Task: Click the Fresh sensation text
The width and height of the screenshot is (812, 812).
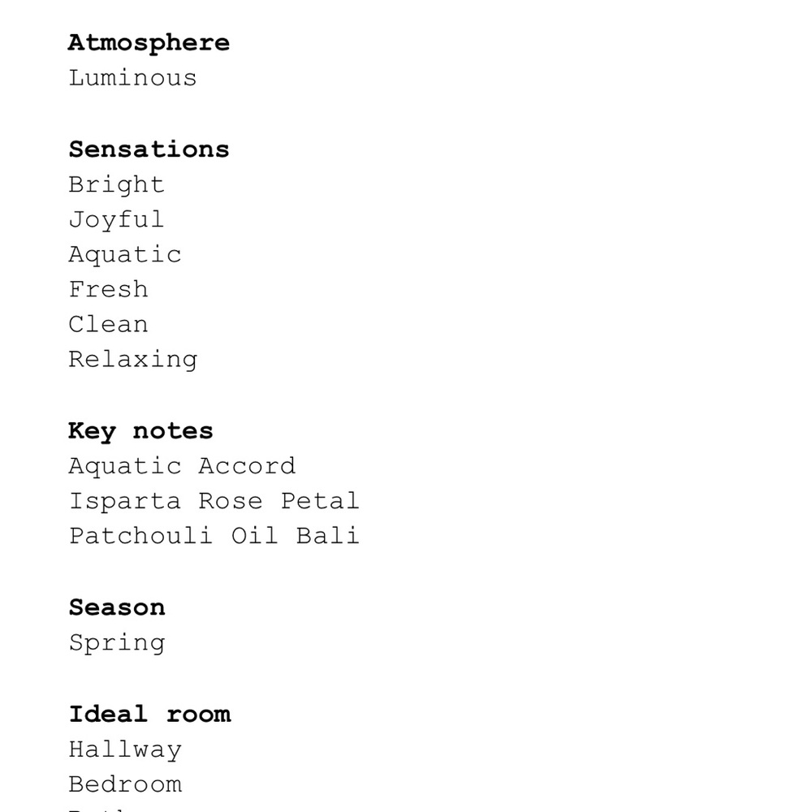Action: click(x=108, y=289)
